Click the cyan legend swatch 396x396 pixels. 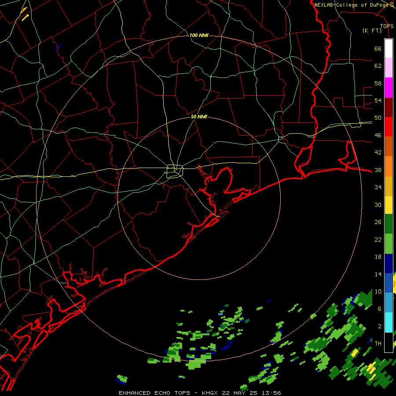[x=389, y=323]
